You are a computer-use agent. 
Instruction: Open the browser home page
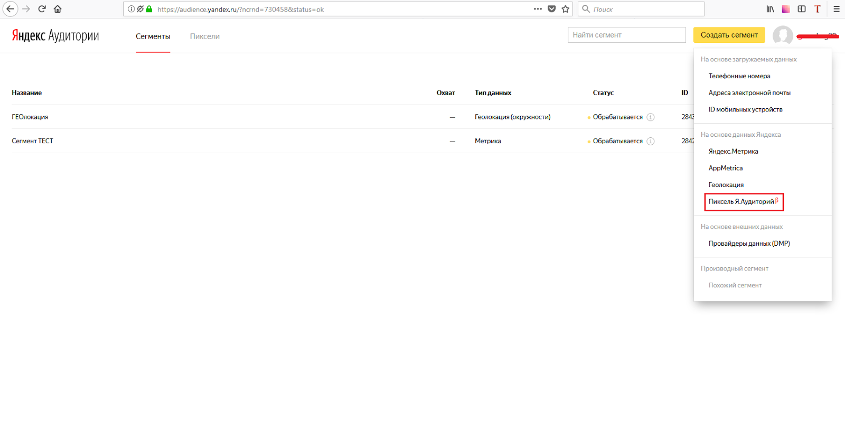(x=58, y=9)
